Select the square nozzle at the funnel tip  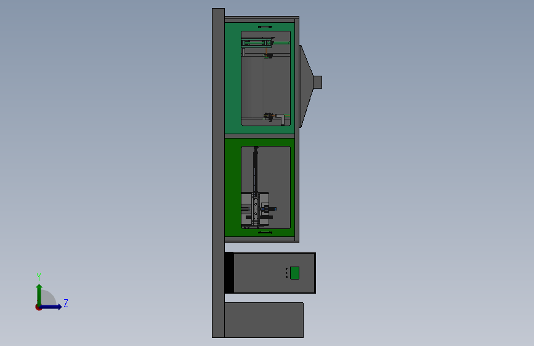317,82
